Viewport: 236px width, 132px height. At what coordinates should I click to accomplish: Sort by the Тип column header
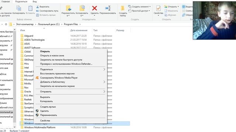(95, 30)
